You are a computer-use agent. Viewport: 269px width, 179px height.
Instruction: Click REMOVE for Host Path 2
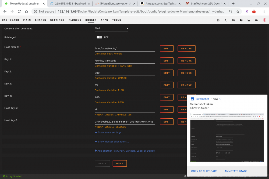(x=186, y=49)
